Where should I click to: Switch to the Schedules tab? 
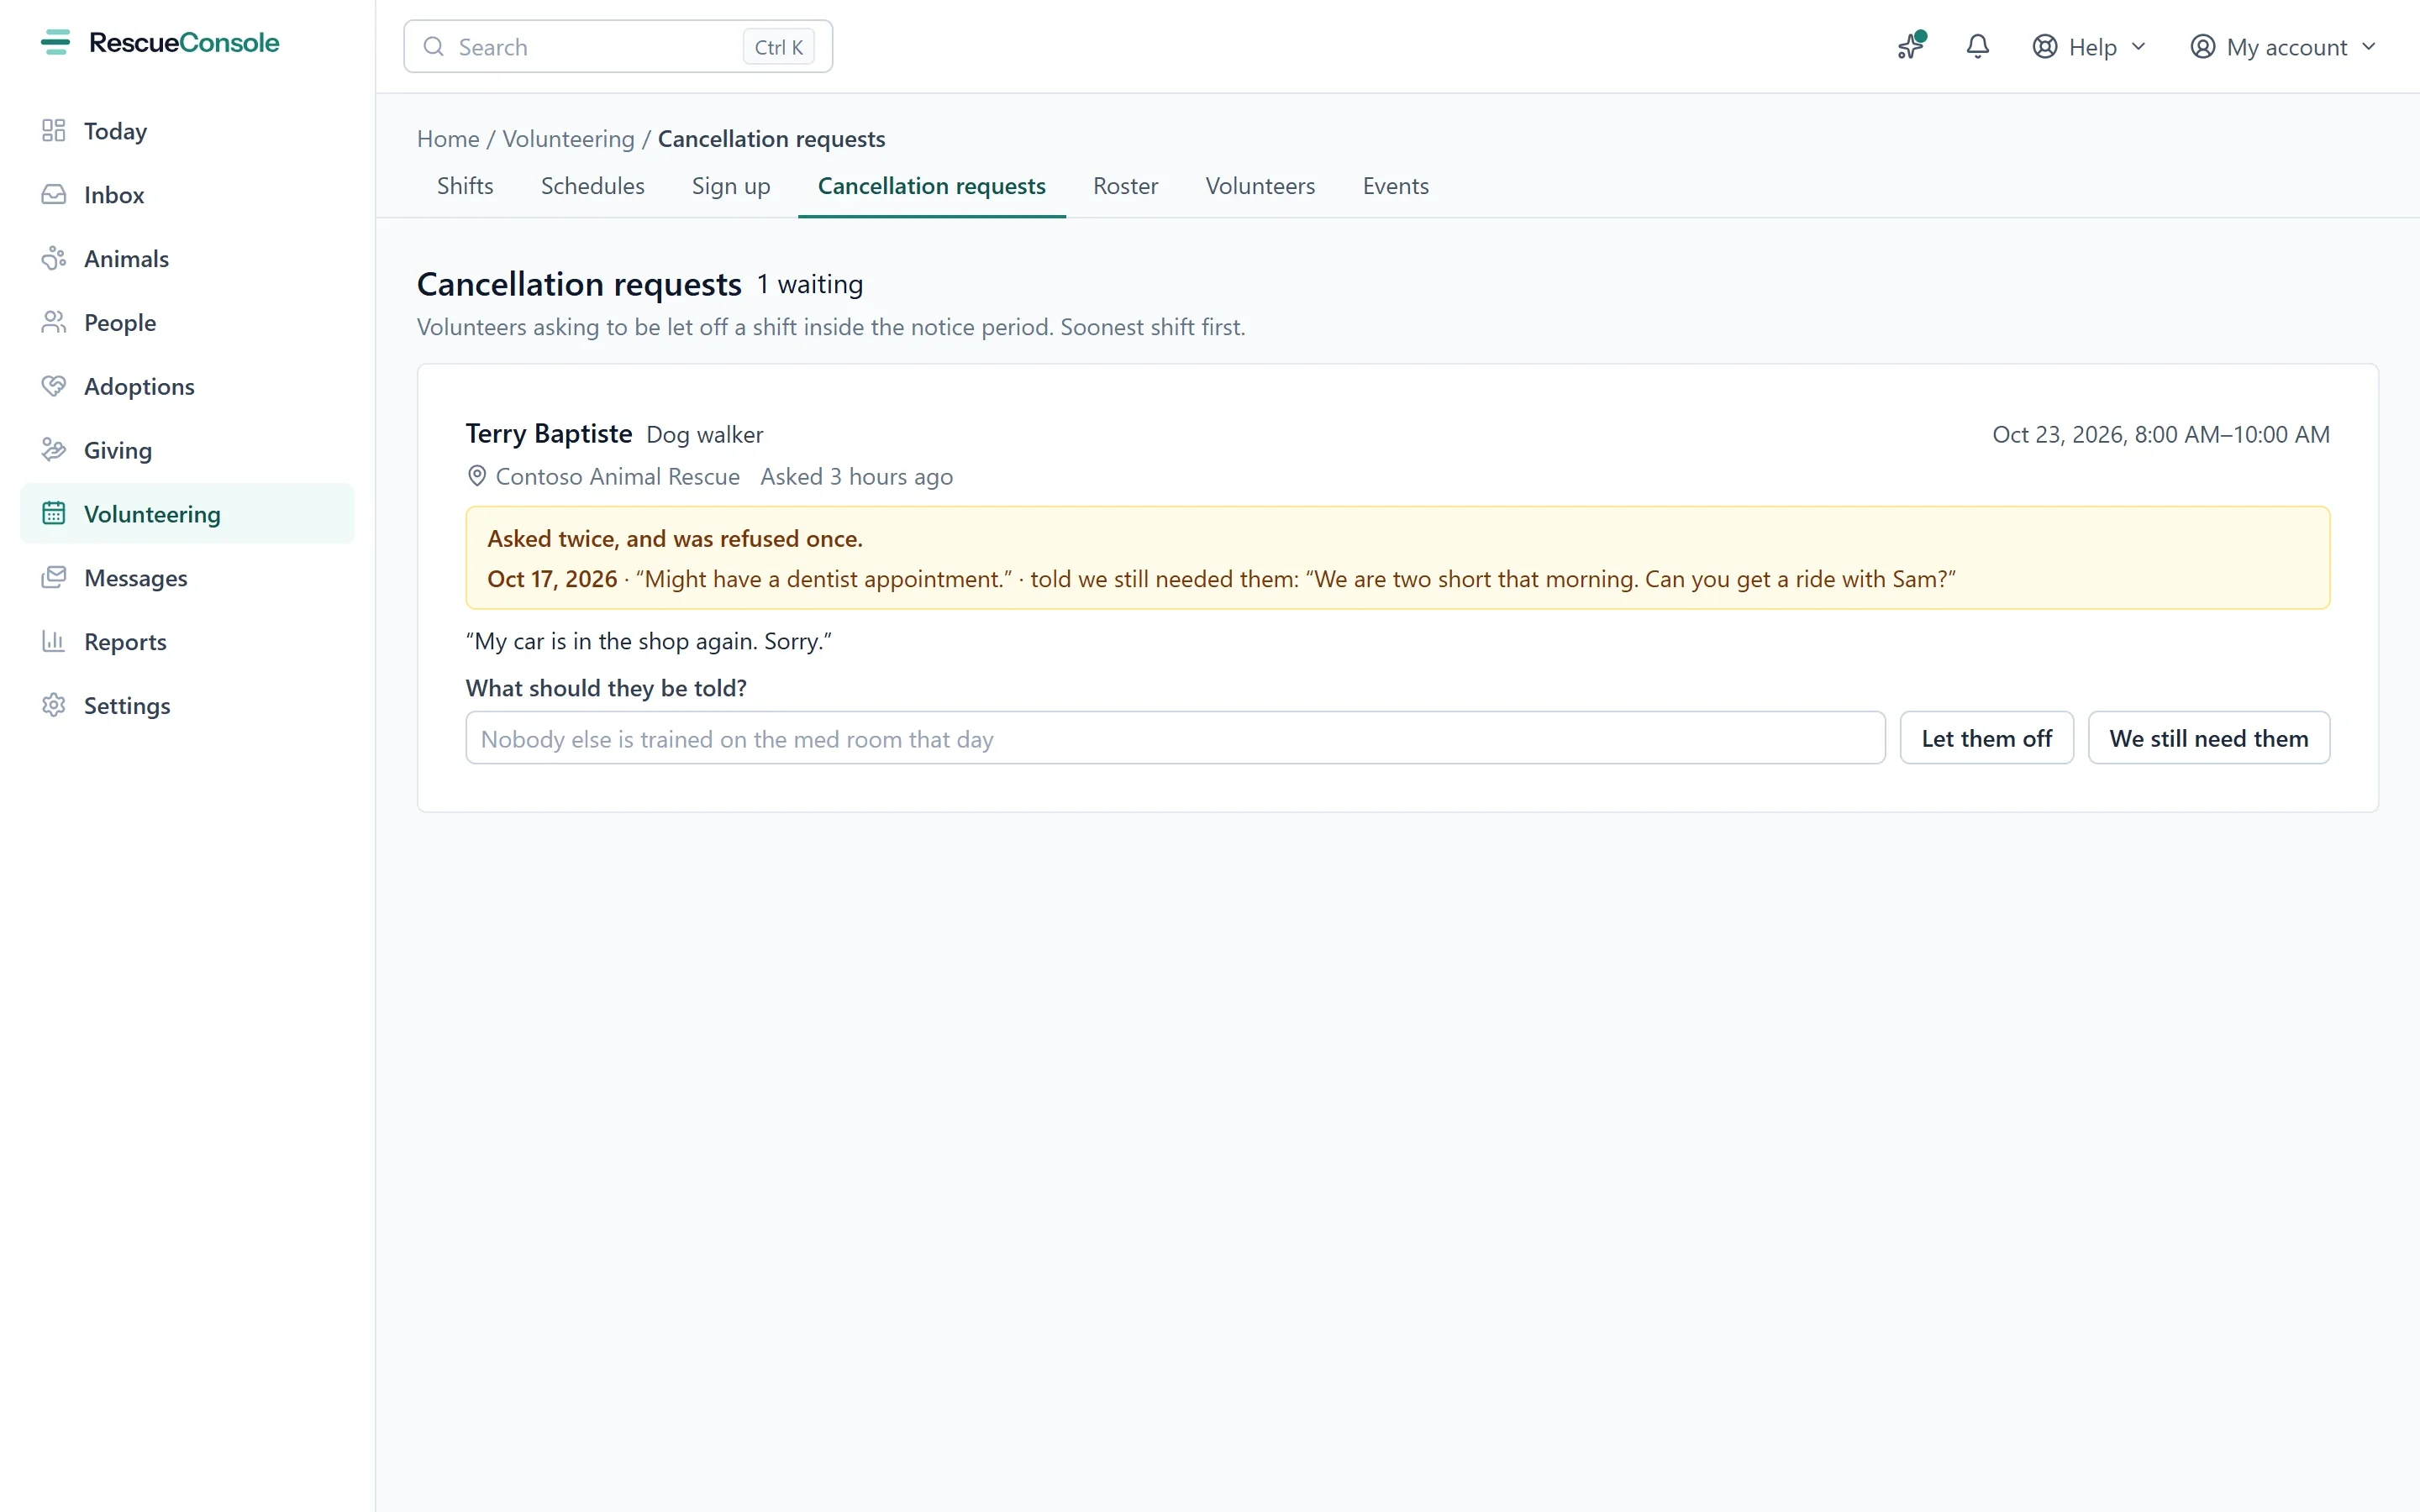592,186
